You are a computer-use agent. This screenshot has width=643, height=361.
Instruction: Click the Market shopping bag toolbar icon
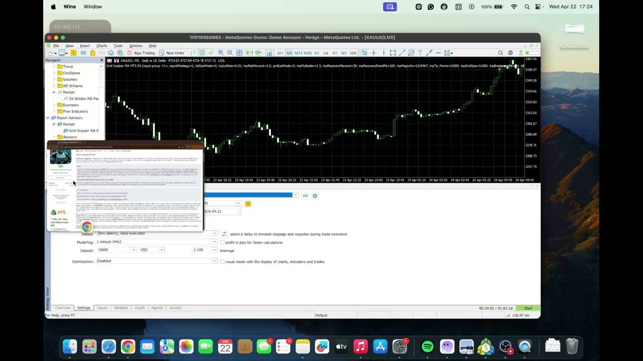(x=92, y=53)
